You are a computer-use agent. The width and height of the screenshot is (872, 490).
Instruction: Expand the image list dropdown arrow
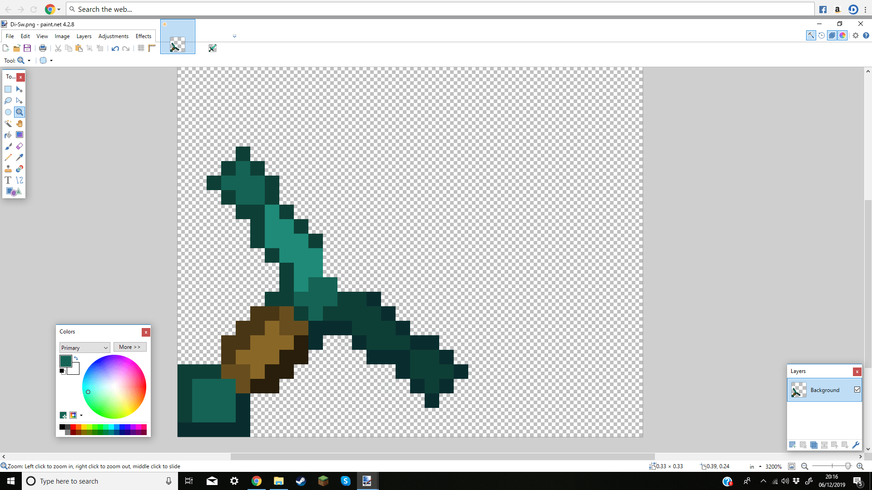point(234,36)
